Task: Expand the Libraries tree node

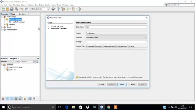Action: [x=5, y=24]
